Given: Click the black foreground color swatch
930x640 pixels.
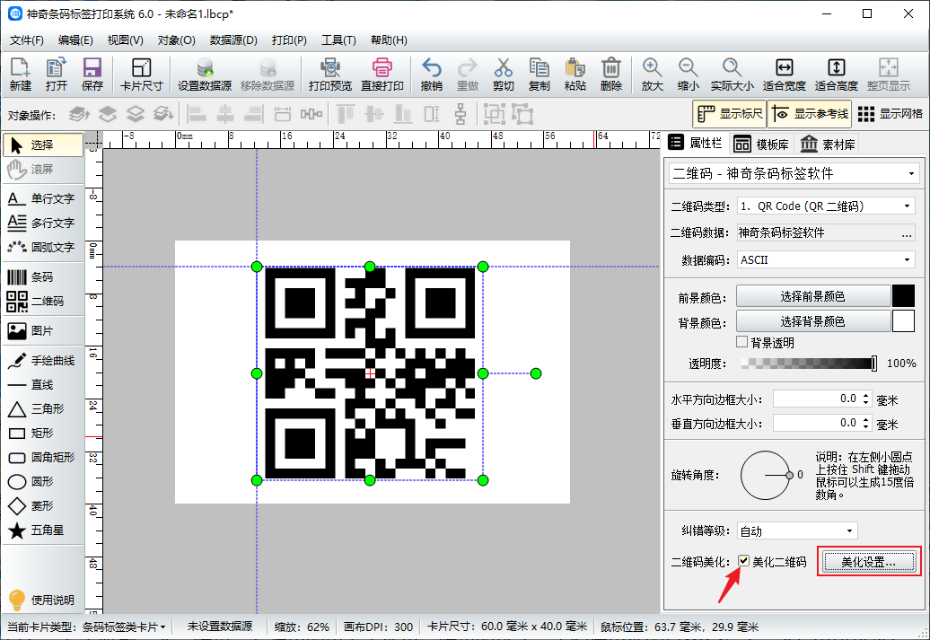Looking at the screenshot, I should pyautogui.click(x=902, y=296).
